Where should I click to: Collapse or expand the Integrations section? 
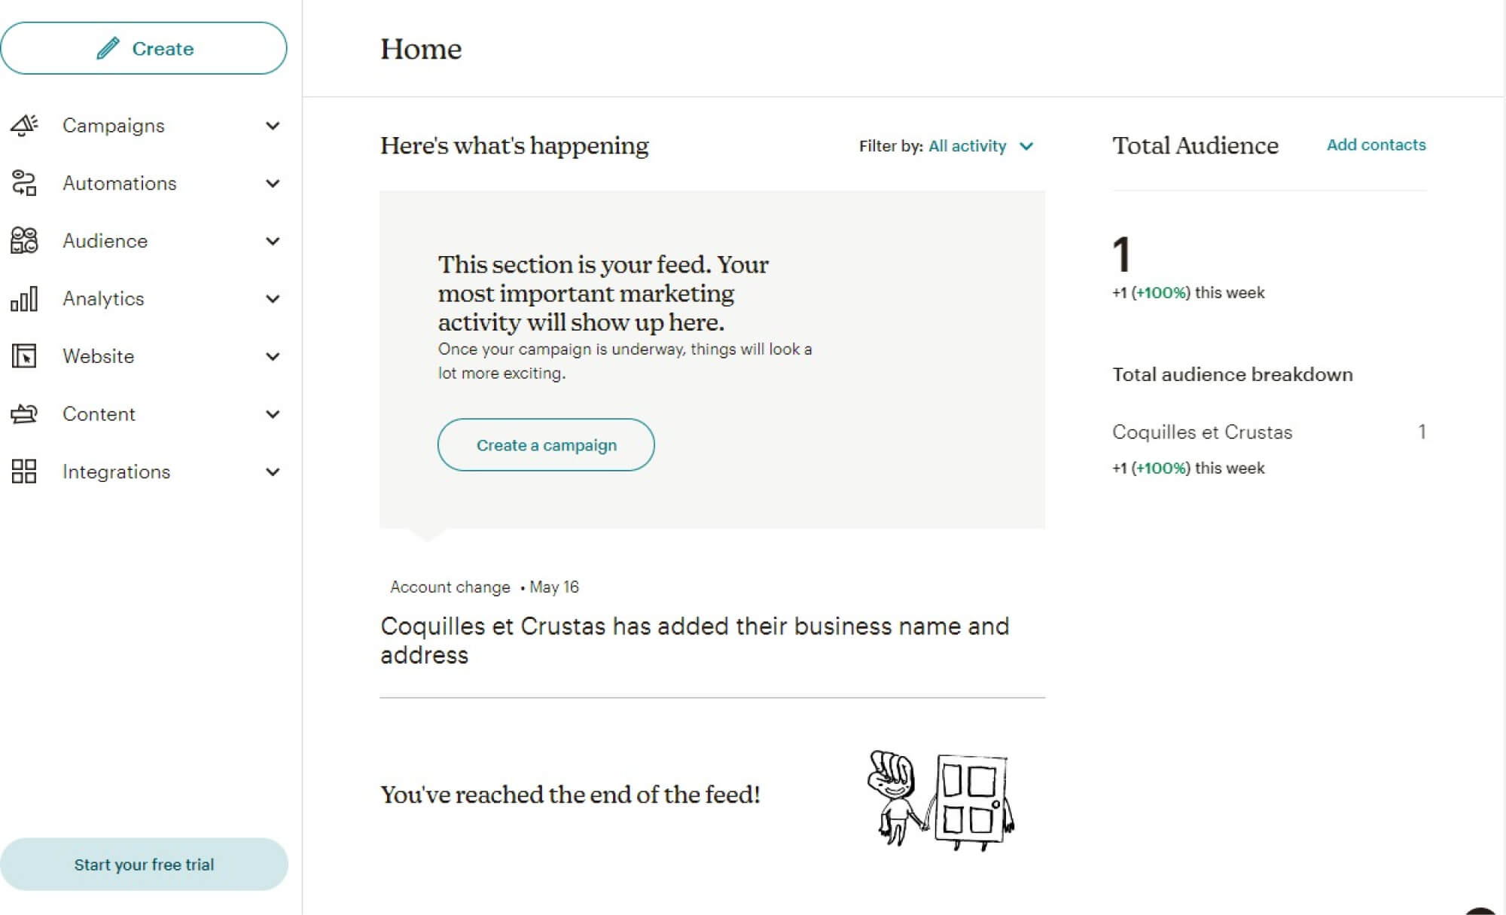(272, 471)
